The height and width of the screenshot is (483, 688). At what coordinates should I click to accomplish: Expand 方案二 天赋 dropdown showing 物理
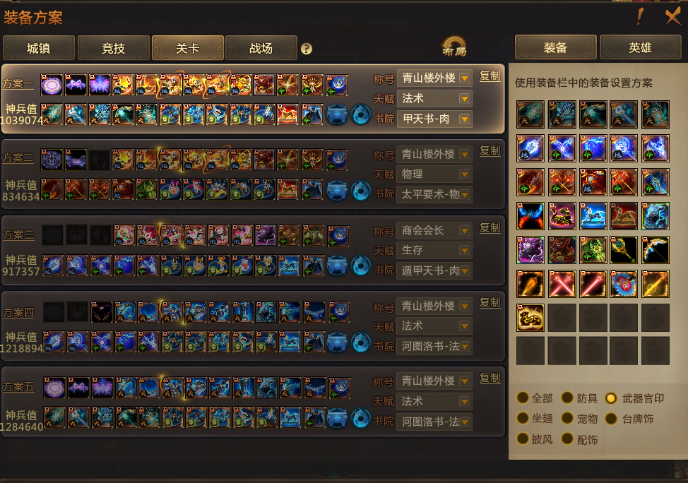pyautogui.click(x=434, y=174)
